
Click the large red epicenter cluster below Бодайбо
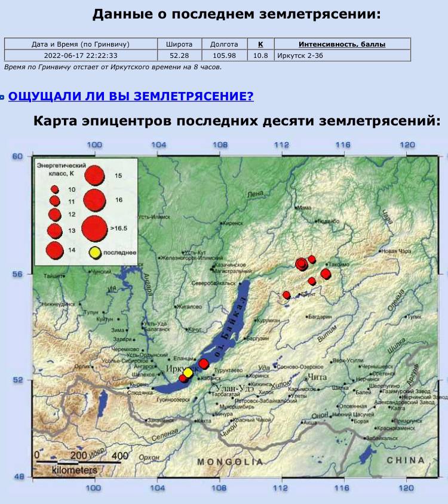coord(302,264)
